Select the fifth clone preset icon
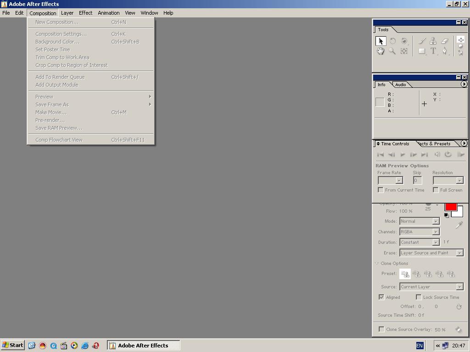The height and width of the screenshot is (352, 470). click(x=451, y=274)
